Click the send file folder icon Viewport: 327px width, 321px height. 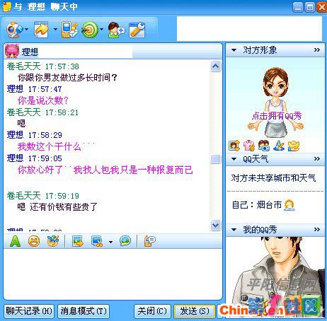(x=42, y=30)
